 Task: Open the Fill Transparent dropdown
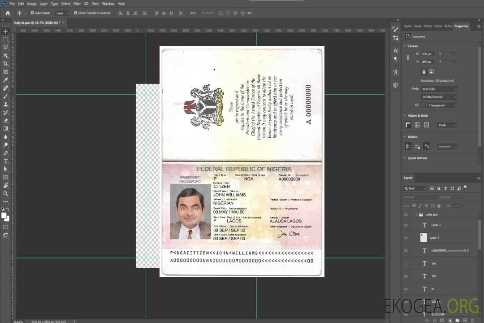[442, 105]
